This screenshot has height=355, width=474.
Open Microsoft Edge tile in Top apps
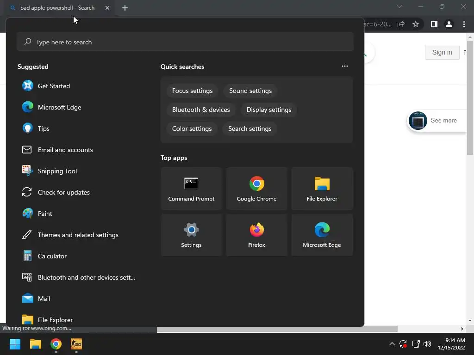pyautogui.click(x=322, y=235)
